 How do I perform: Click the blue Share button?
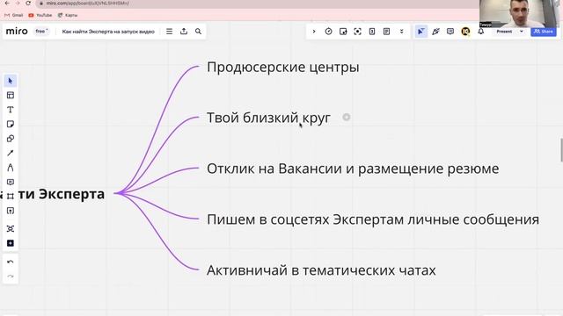pos(544,32)
